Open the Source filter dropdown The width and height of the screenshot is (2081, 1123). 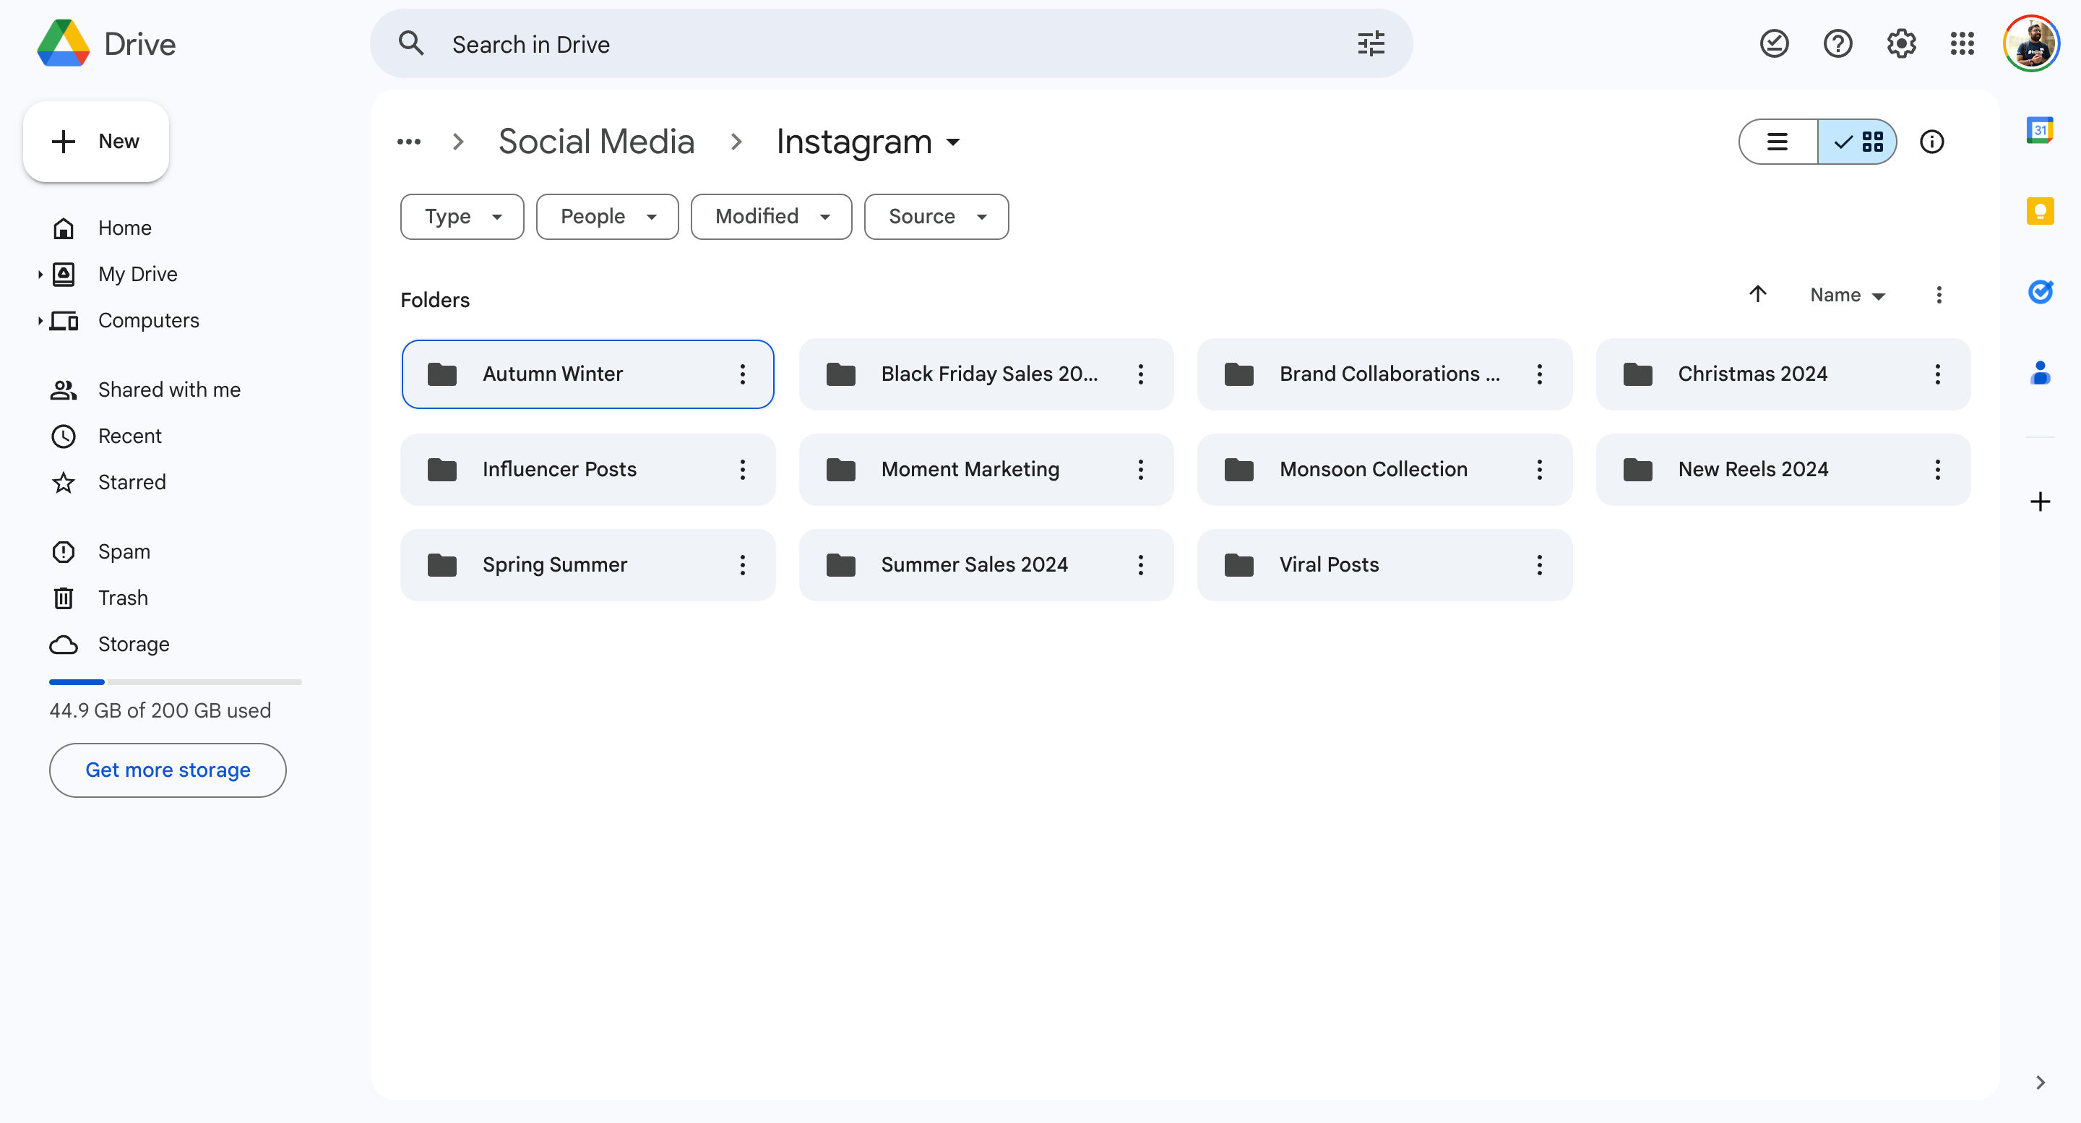[x=936, y=217]
